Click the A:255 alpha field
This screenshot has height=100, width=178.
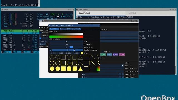76,53
